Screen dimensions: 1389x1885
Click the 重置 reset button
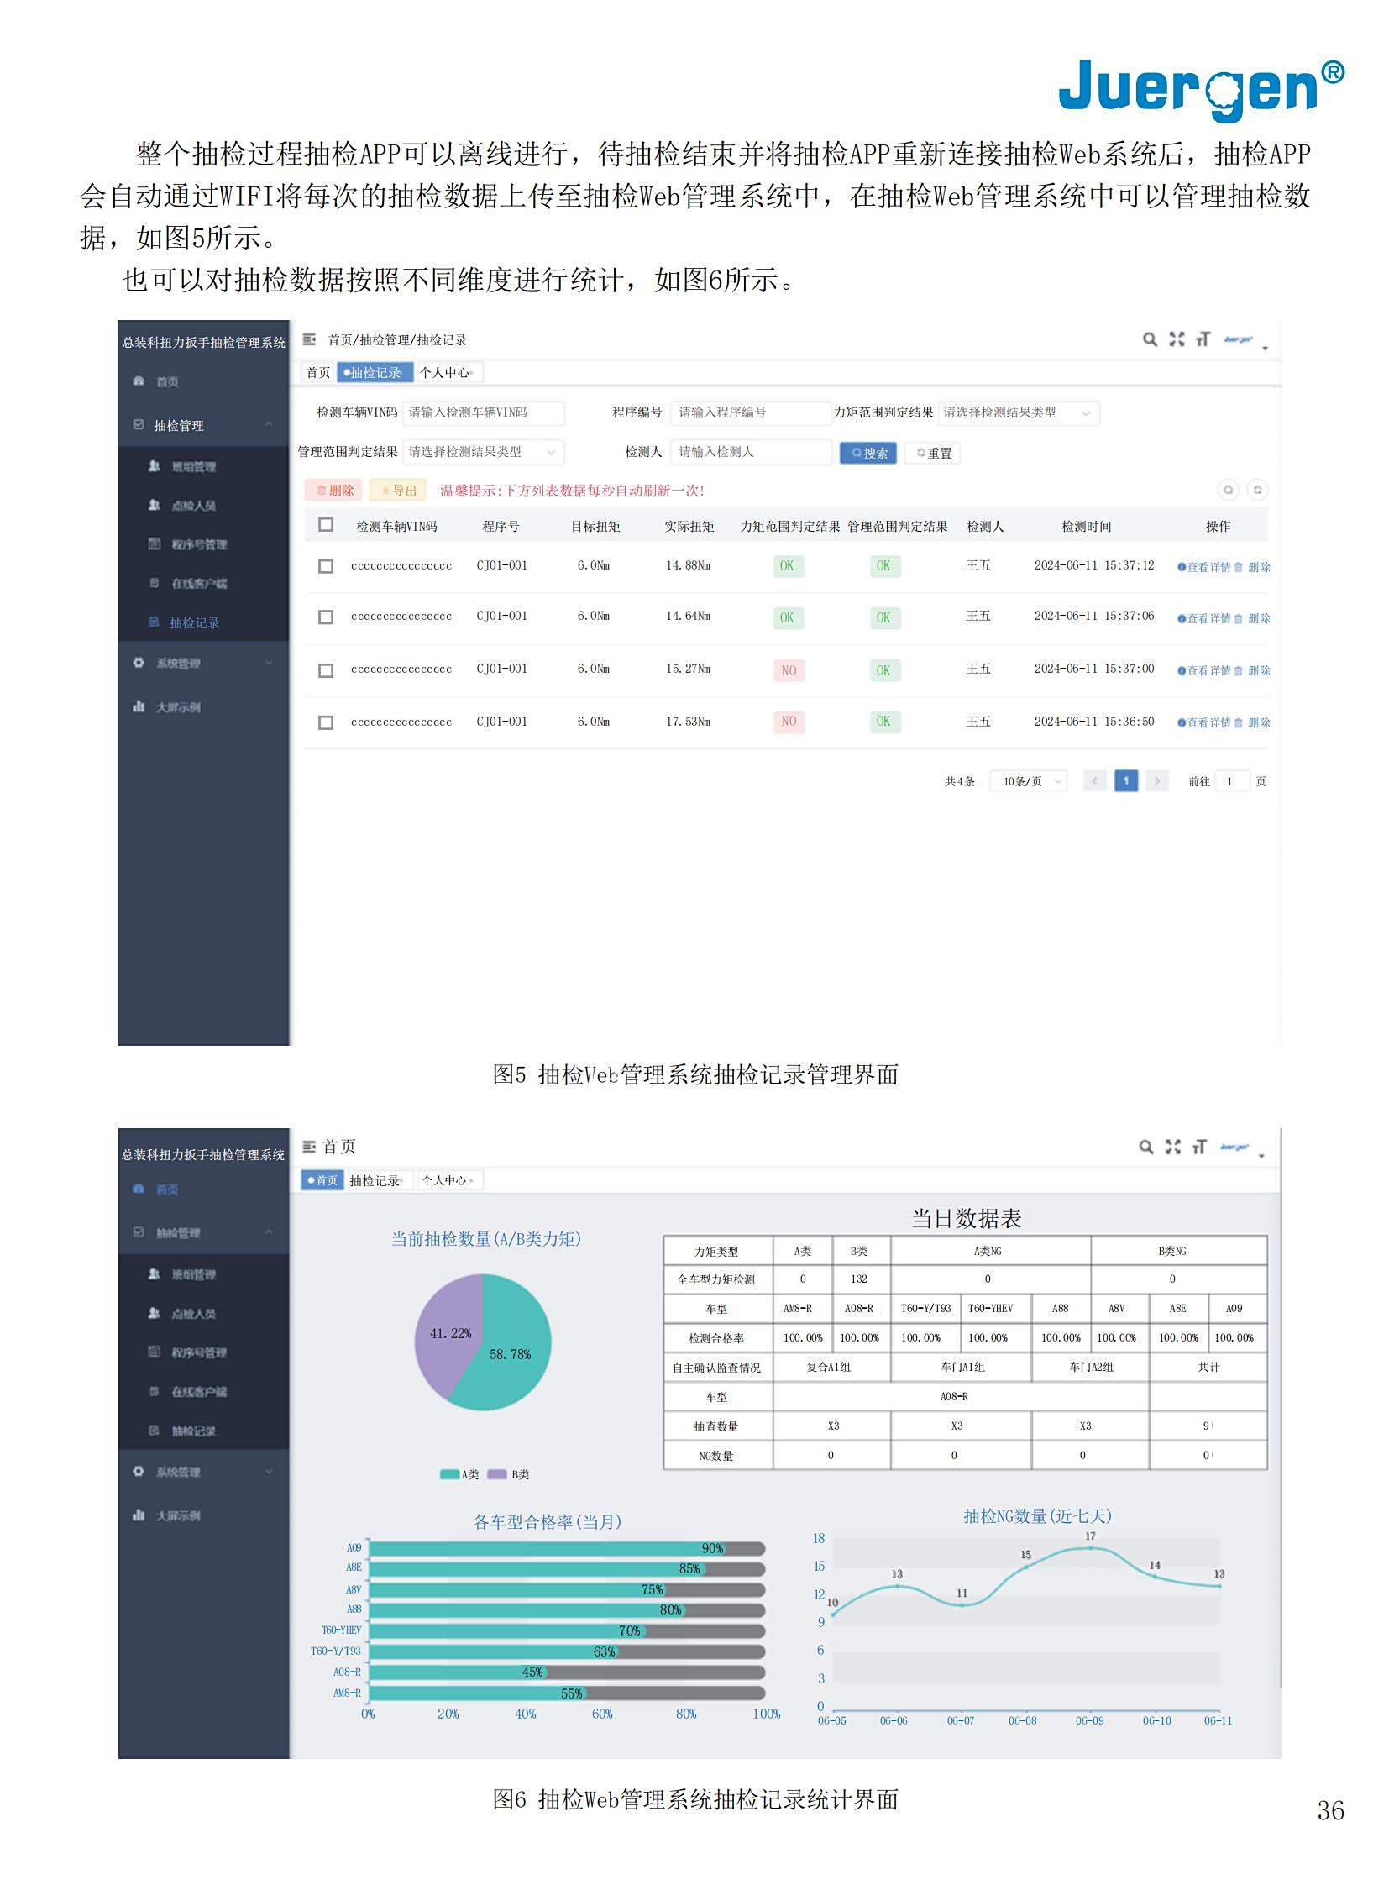coord(933,454)
